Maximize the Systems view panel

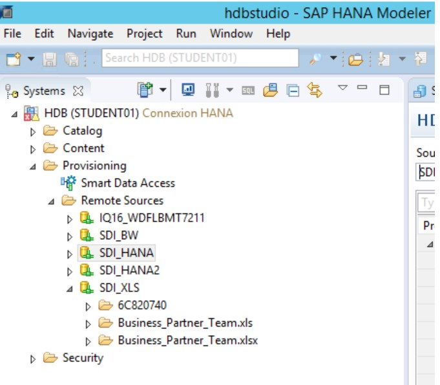(384, 90)
